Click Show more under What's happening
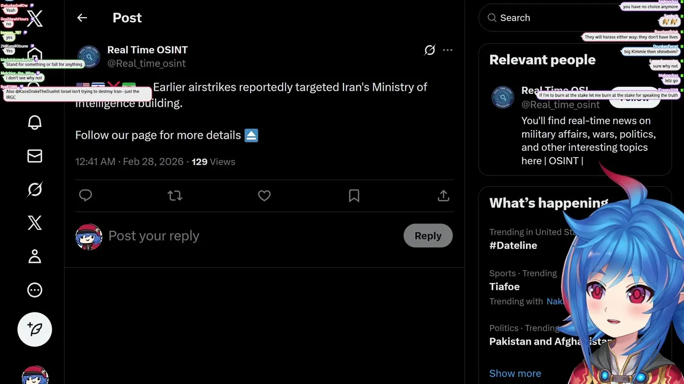 coord(515,373)
